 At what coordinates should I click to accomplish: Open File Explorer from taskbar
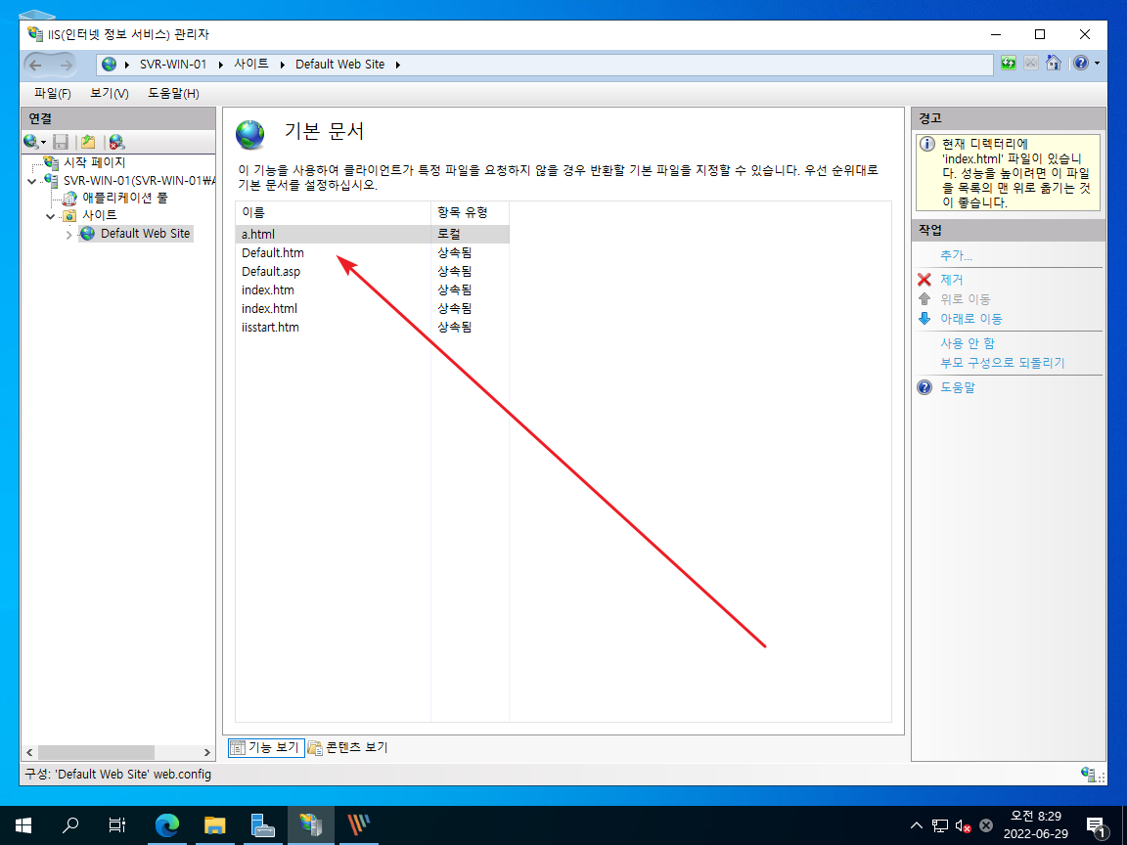click(215, 824)
